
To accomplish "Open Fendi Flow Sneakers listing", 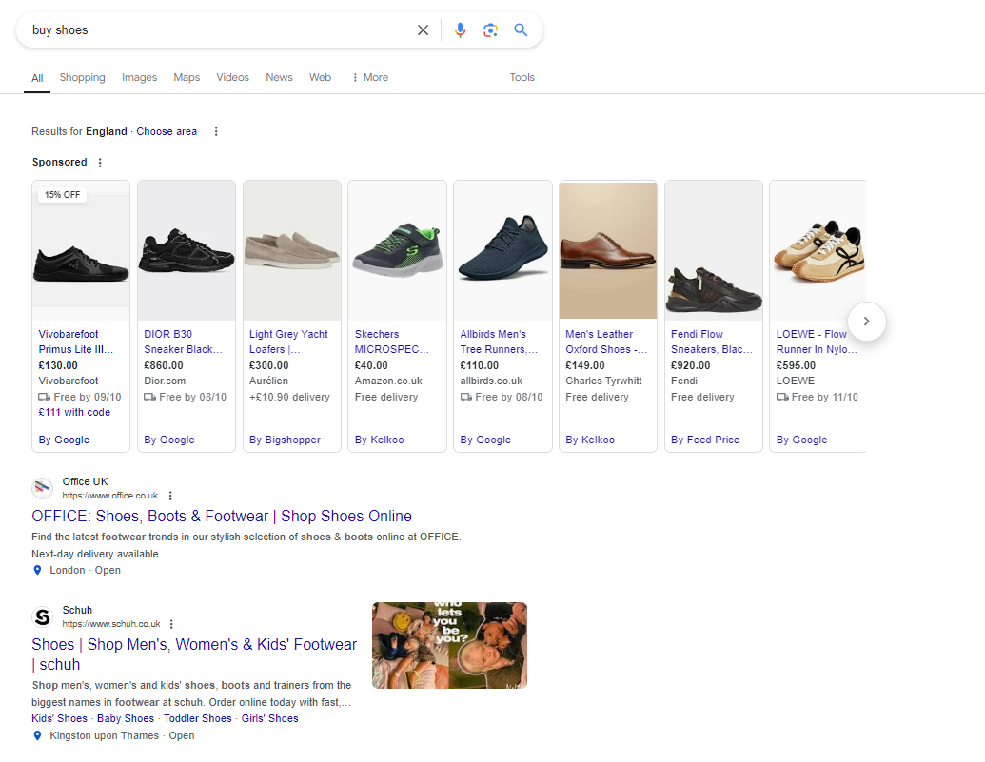I will [x=711, y=342].
